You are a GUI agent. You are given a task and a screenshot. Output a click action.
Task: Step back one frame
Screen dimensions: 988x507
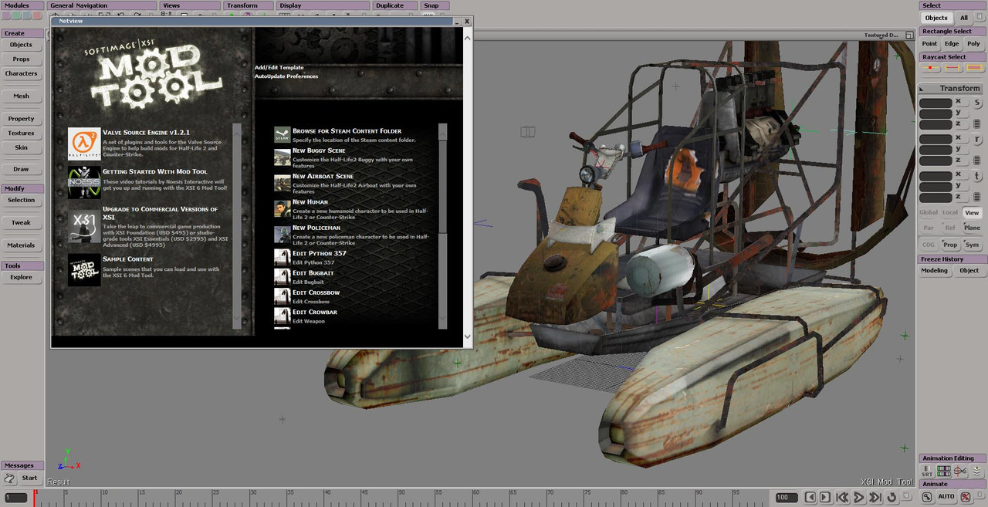(x=810, y=497)
